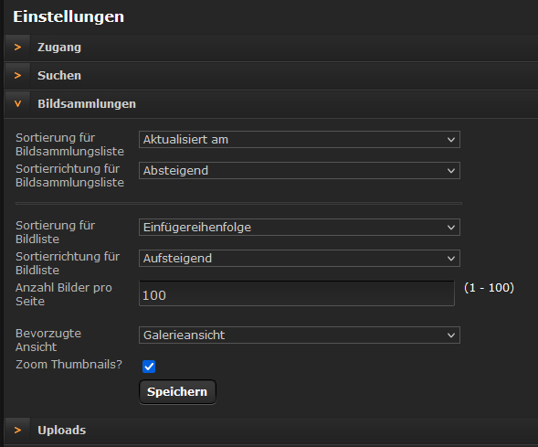Open the 'Aufsteigend' sort direction dropdown
The image size is (538, 447).
pos(300,258)
